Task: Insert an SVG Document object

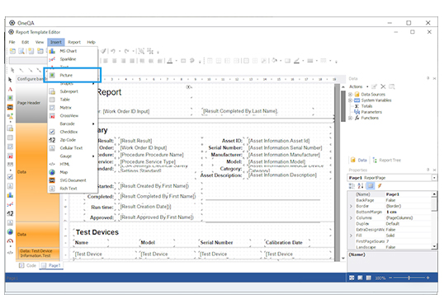Action: pos(73,180)
